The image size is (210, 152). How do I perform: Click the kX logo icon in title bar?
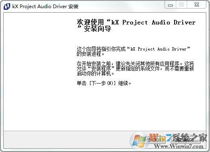[x=7, y=7]
